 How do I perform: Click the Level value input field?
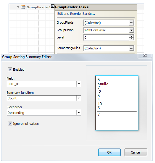106,38
